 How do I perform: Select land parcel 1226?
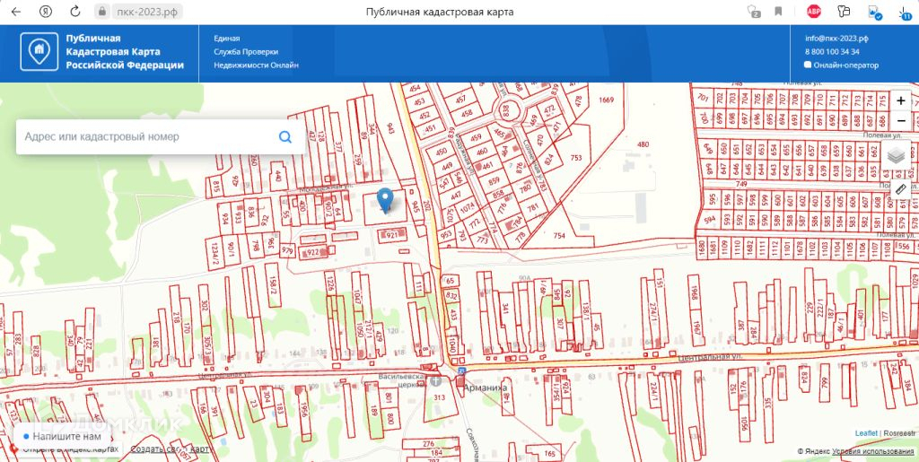(330, 283)
